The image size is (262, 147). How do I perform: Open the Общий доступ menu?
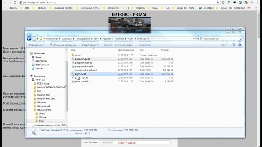pos(90,45)
